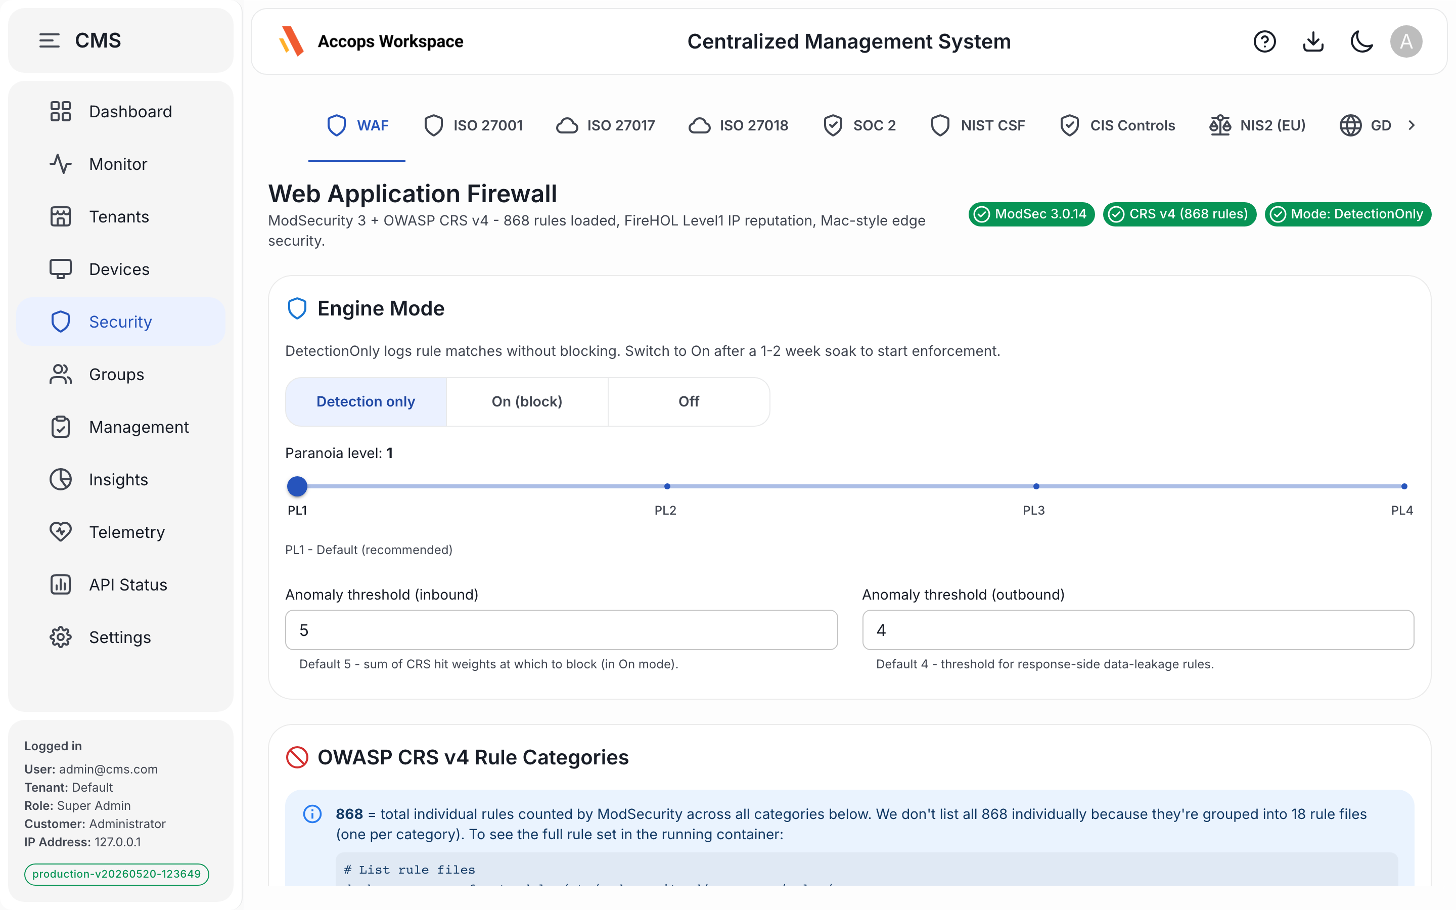Navigate to Management
The height and width of the screenshot is (910, 1456).
(121, 427)
